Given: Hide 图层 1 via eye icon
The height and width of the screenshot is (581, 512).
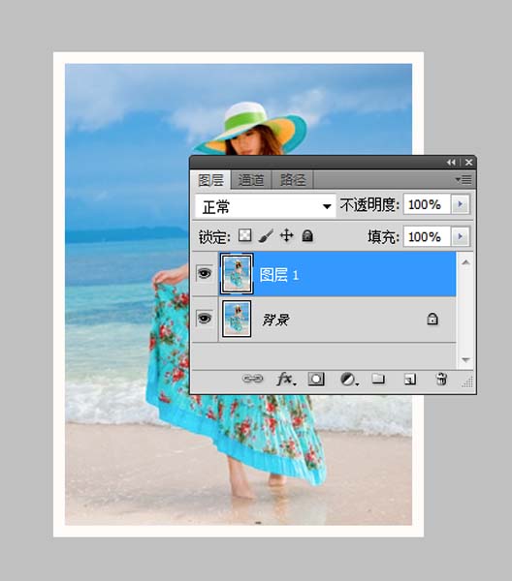Looking at the screenshot, I should pos(204,273).
